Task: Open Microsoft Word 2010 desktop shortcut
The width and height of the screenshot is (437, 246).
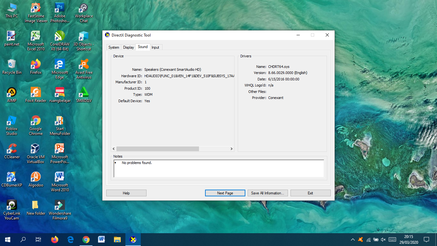Action: click(60, 182)
